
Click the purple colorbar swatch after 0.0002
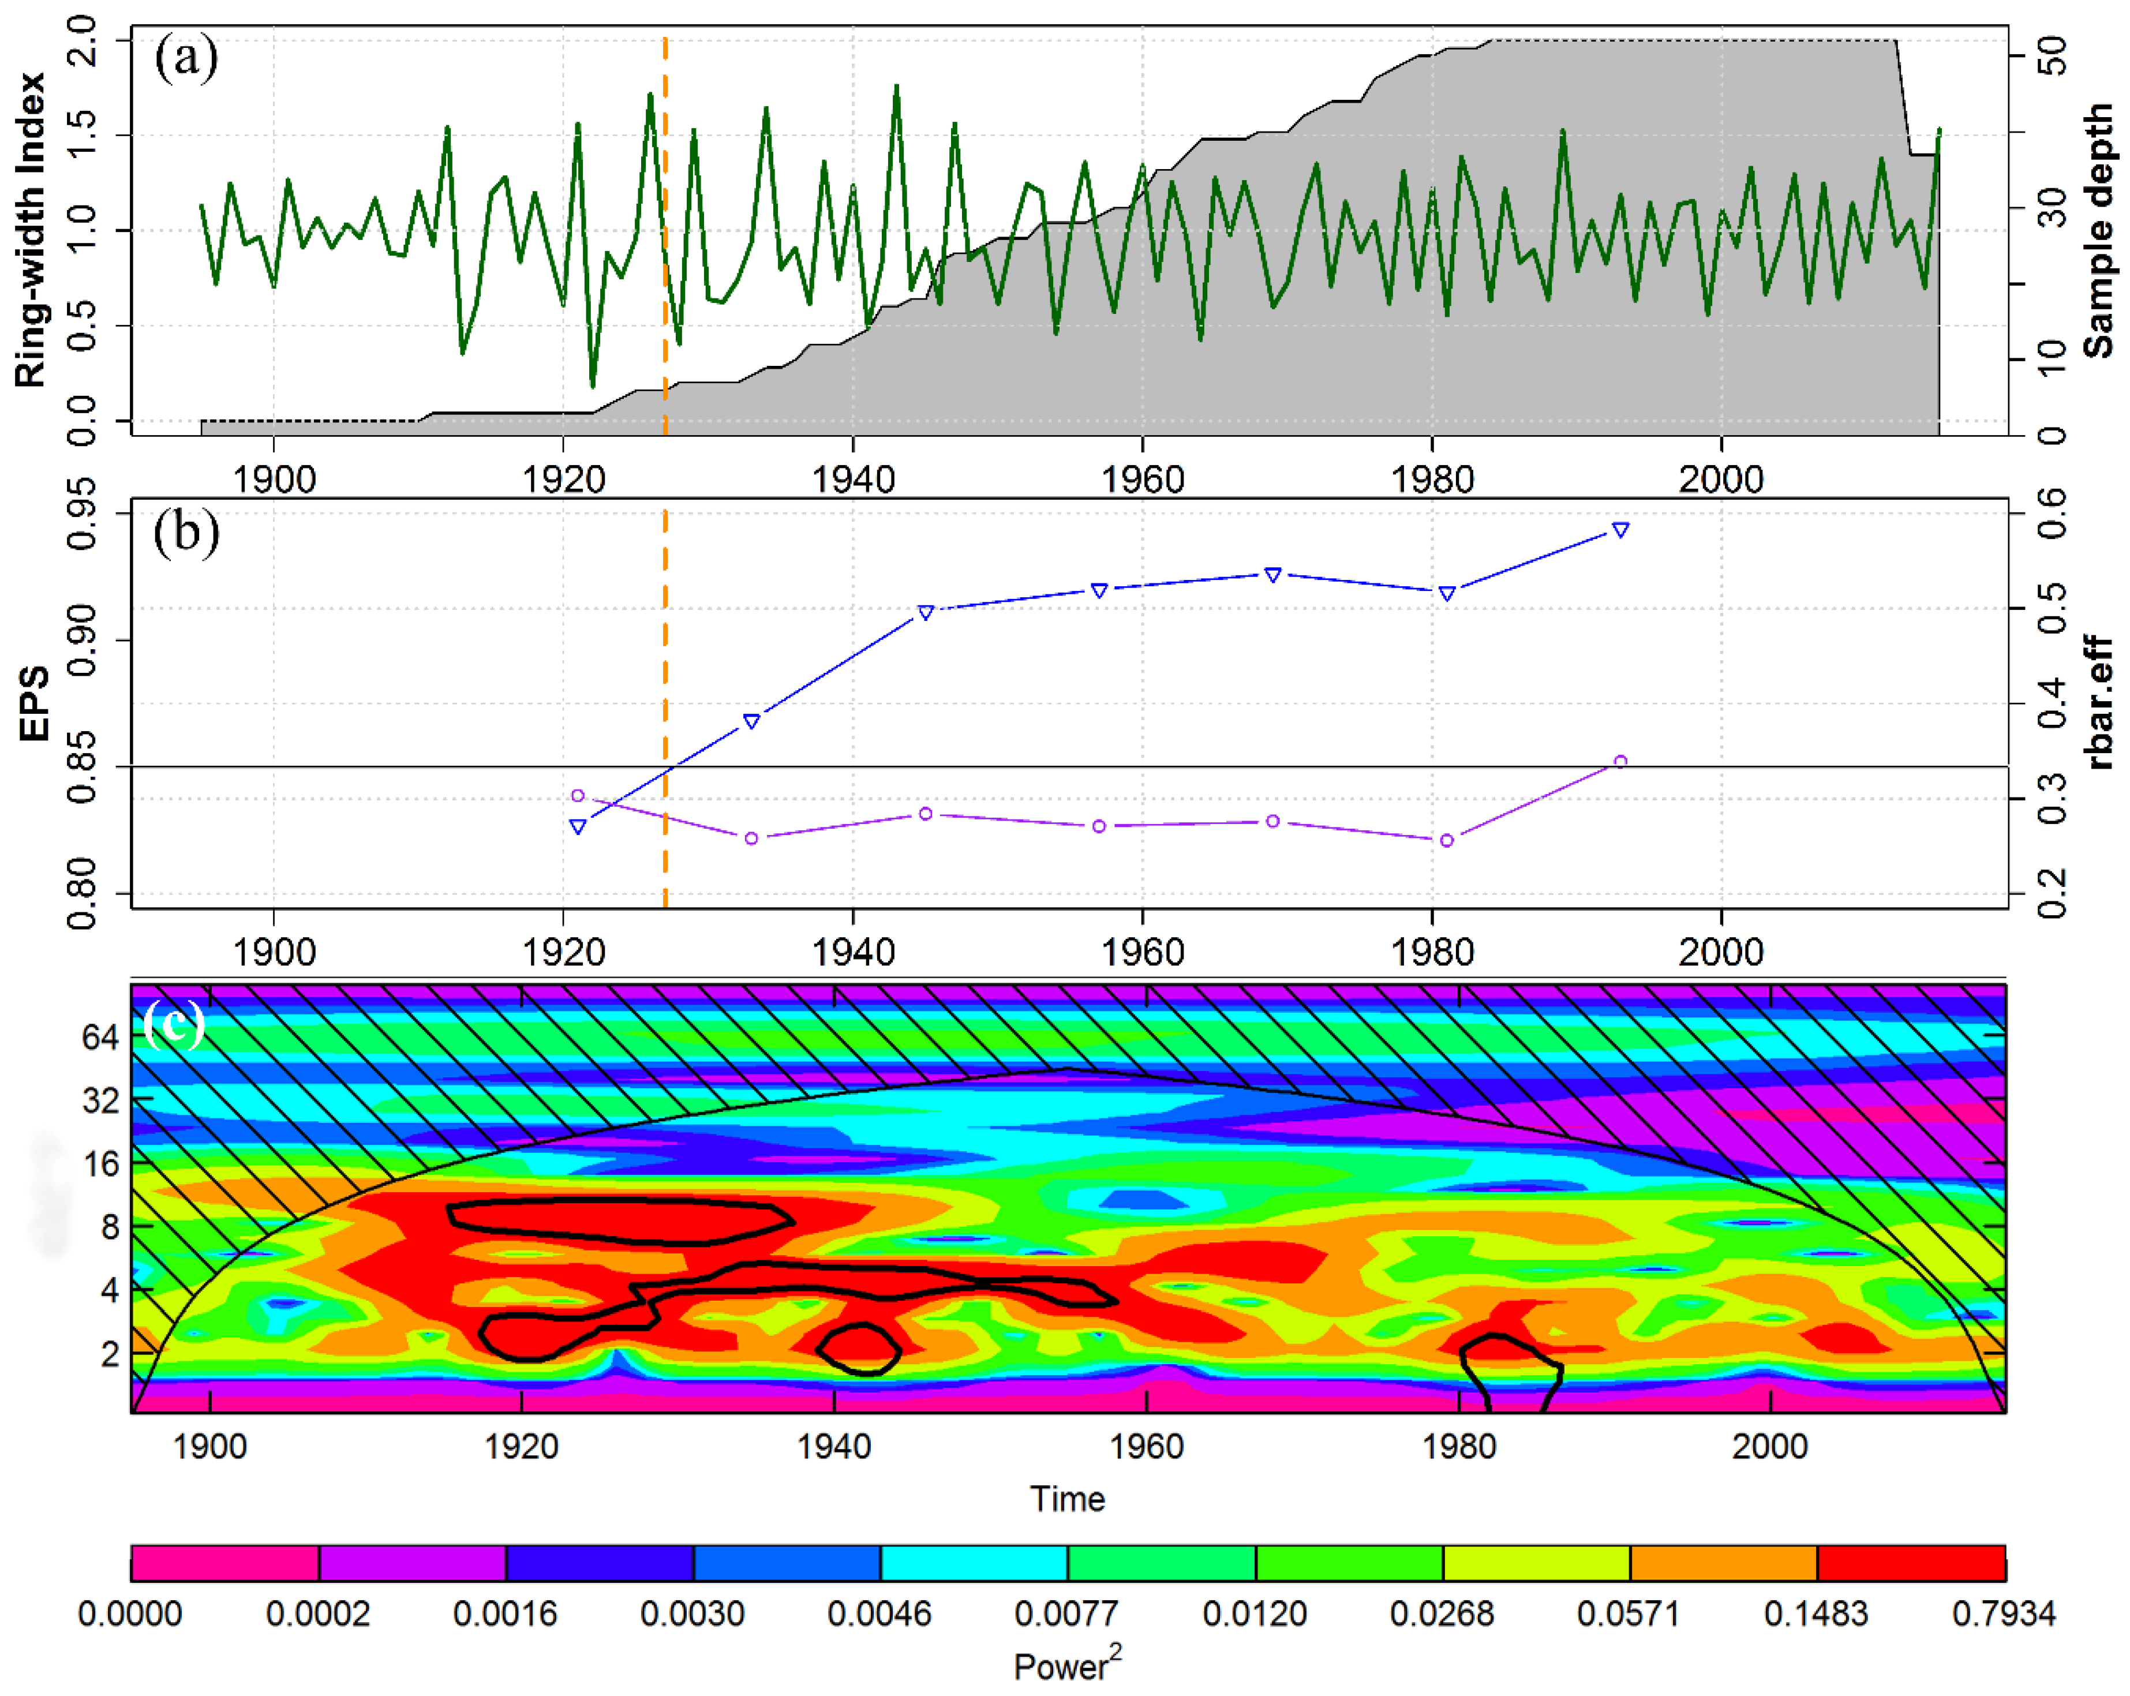pos(413,1564)
